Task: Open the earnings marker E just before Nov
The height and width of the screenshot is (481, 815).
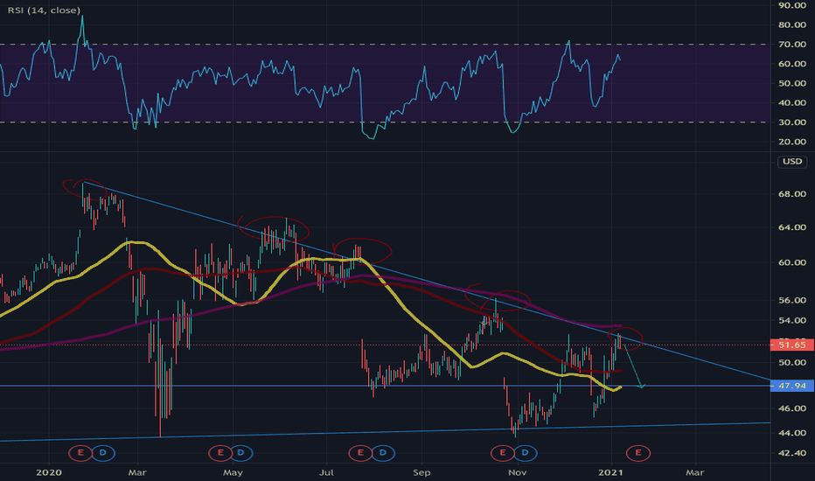Action: tap(502, 453)
